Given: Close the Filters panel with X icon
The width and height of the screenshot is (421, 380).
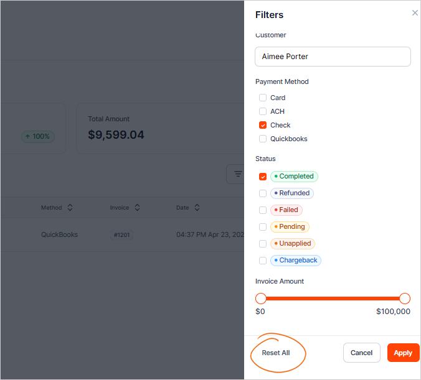Looking at the screenshot, I should [x=415, y=13].
